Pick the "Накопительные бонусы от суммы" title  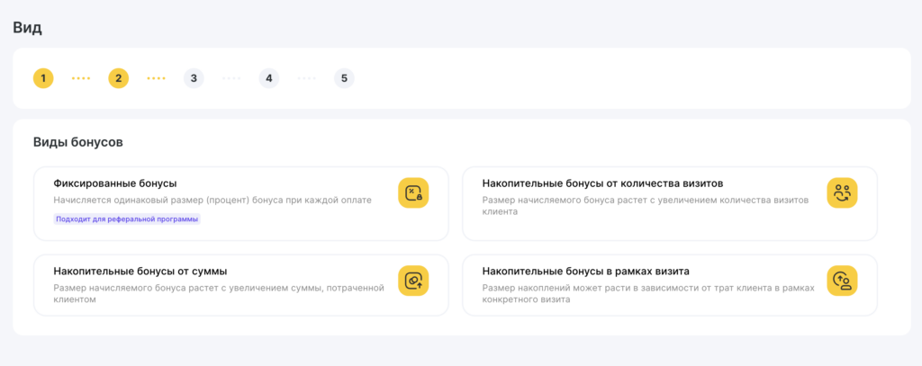click(140, 271)
